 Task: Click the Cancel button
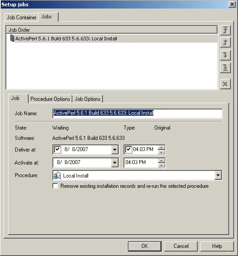181,246
